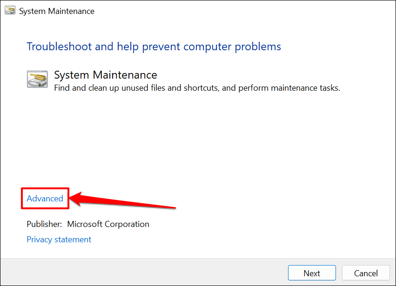Click the System Maintenance title bar icon
The width and height of the screenshot is (396, 286).
(x=10, y=11)
